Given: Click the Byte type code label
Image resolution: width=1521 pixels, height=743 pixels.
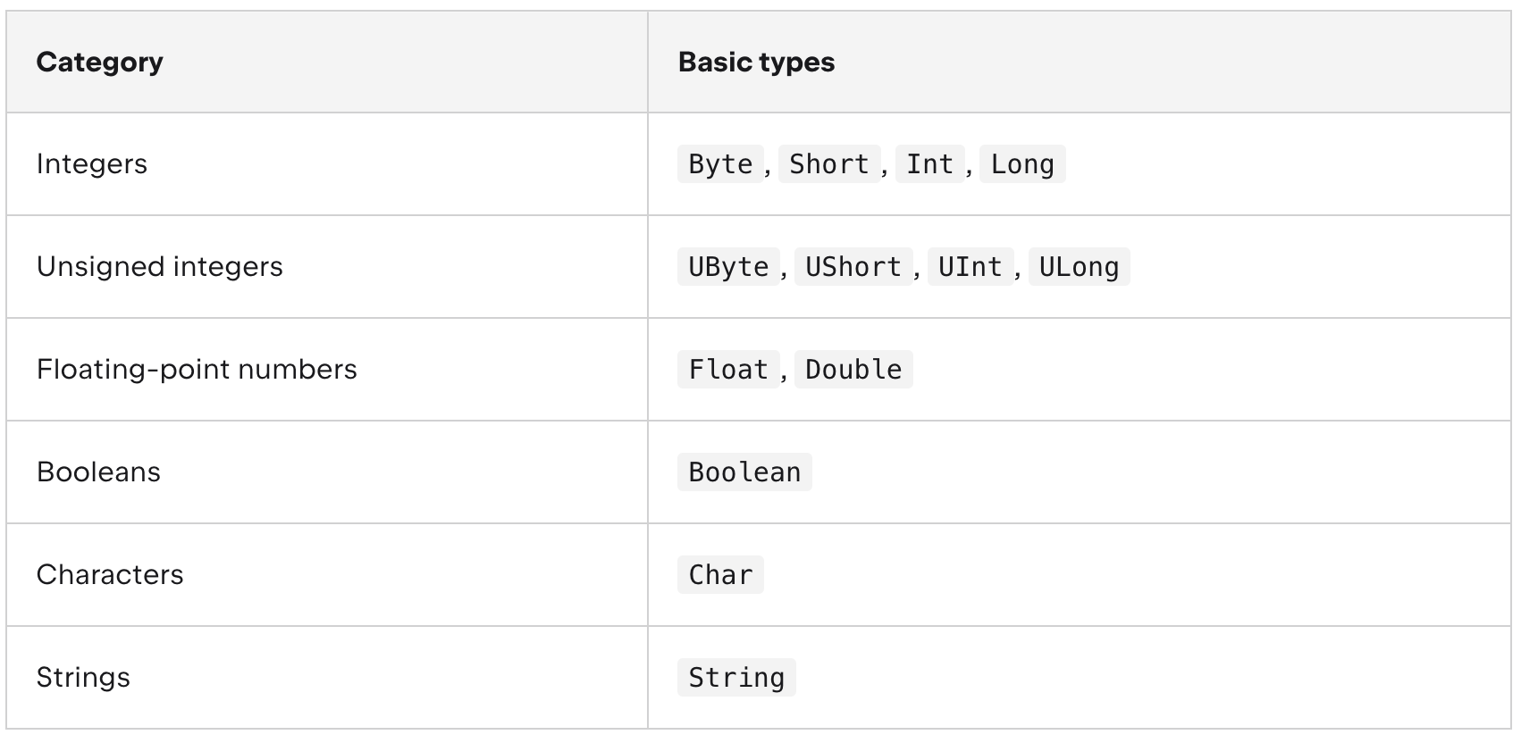Looking at the screenshot, I should click(720, 164).
